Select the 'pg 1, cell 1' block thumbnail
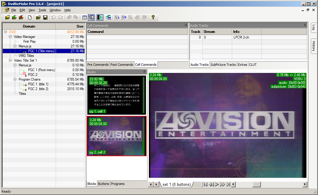The image size is (318, 195). point(117,95)
